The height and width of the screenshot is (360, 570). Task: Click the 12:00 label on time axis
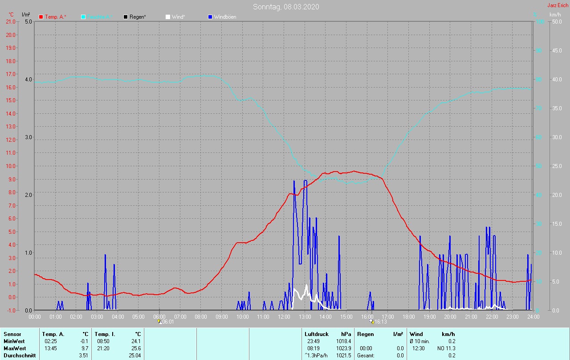[284, 316]
